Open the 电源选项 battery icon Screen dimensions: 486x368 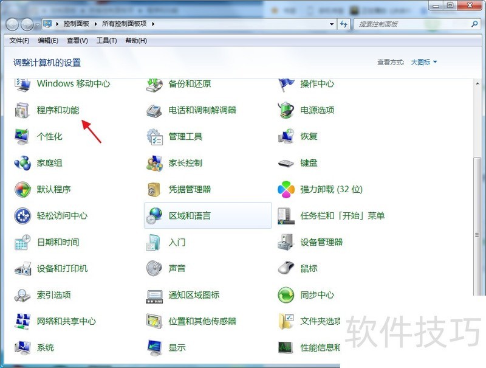(x=286, y=110)
